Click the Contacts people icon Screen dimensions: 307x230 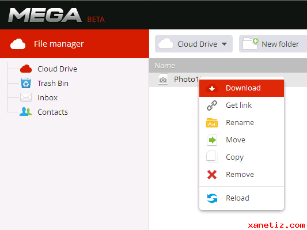click(x=26, y=112)
